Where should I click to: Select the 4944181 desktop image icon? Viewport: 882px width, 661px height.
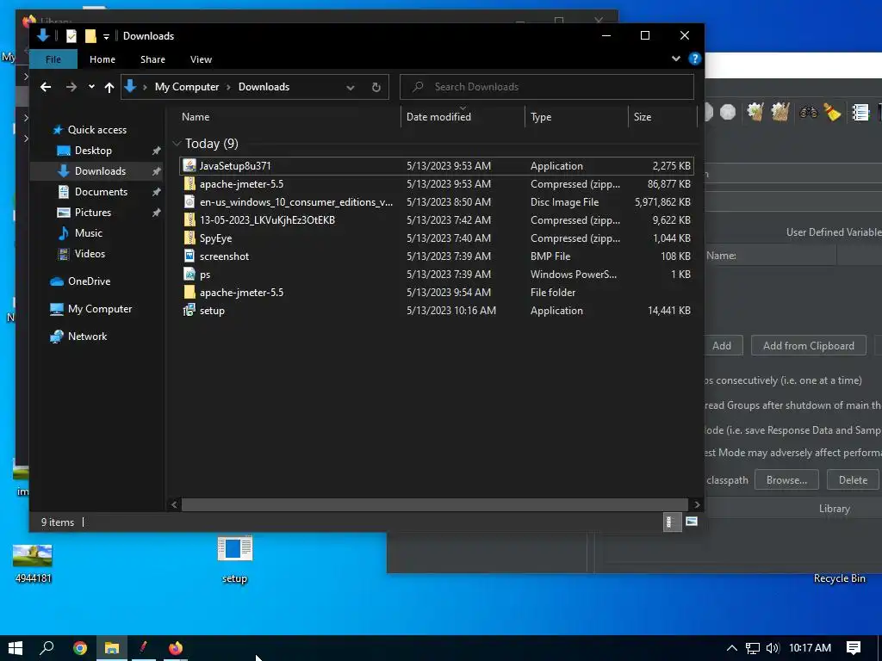point(33,564)
